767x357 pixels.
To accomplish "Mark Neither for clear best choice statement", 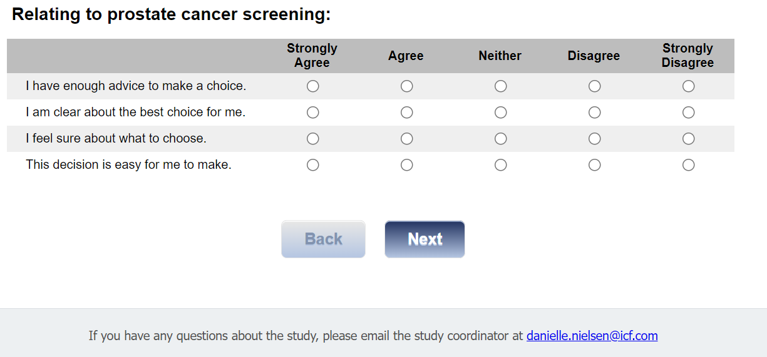I will (x=500, y=113).
